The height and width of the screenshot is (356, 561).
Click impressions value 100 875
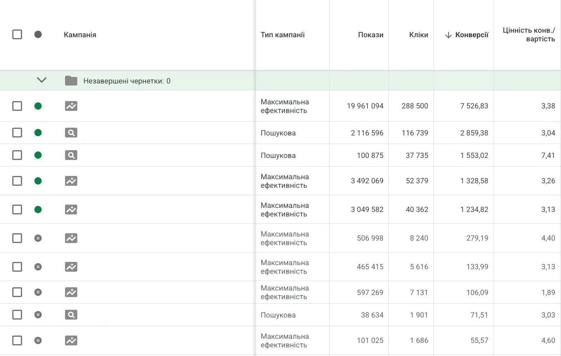370,155
